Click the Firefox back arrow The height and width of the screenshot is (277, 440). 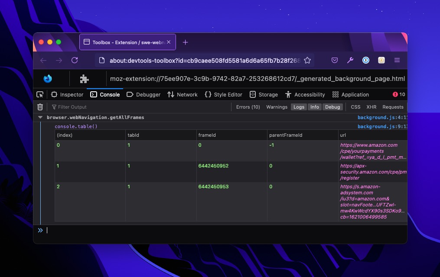tap(43, 61)
